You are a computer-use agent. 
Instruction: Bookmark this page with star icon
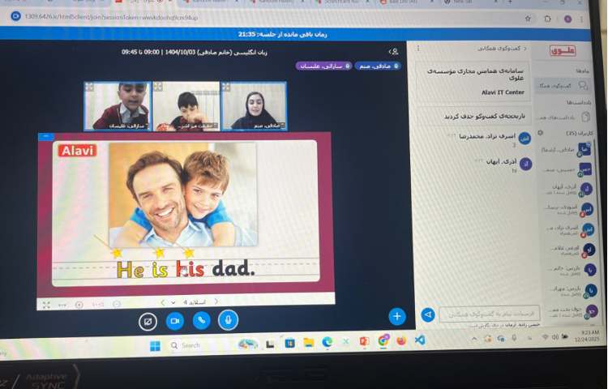(528, 19)
